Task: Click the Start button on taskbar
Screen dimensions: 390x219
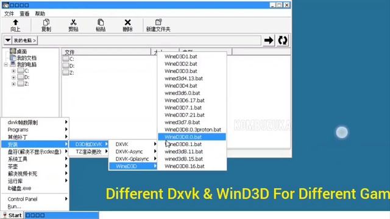Action: click(12, 215)
